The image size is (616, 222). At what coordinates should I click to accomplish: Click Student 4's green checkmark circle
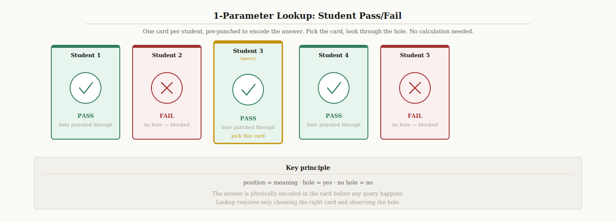click(x=334, y=88)
